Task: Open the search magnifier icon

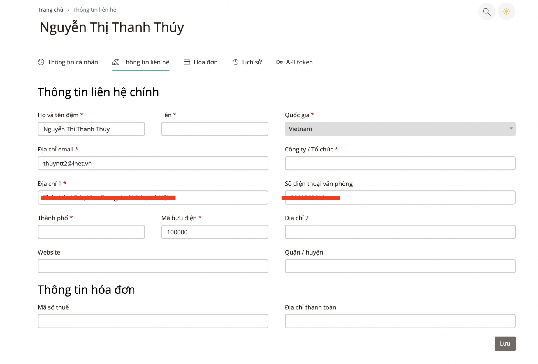Action: 486,12
